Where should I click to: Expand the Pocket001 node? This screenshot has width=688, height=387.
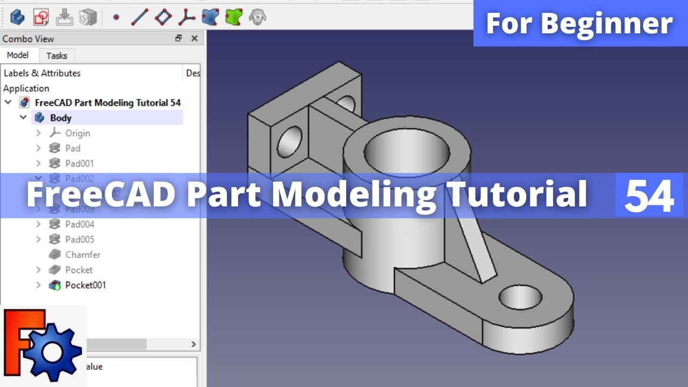(38, 285)
